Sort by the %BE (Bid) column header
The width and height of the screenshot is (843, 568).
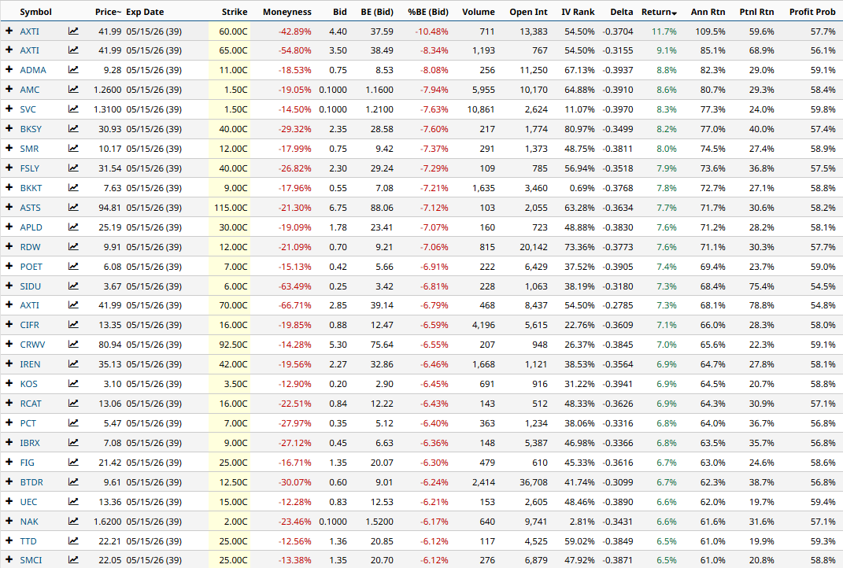coord(428,12)
